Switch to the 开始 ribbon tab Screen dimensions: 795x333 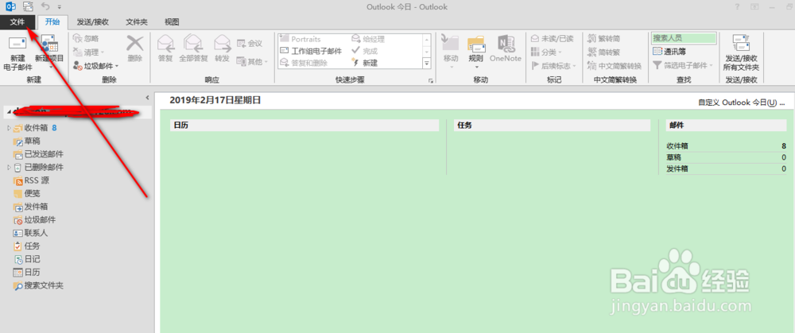pos(52,21)
